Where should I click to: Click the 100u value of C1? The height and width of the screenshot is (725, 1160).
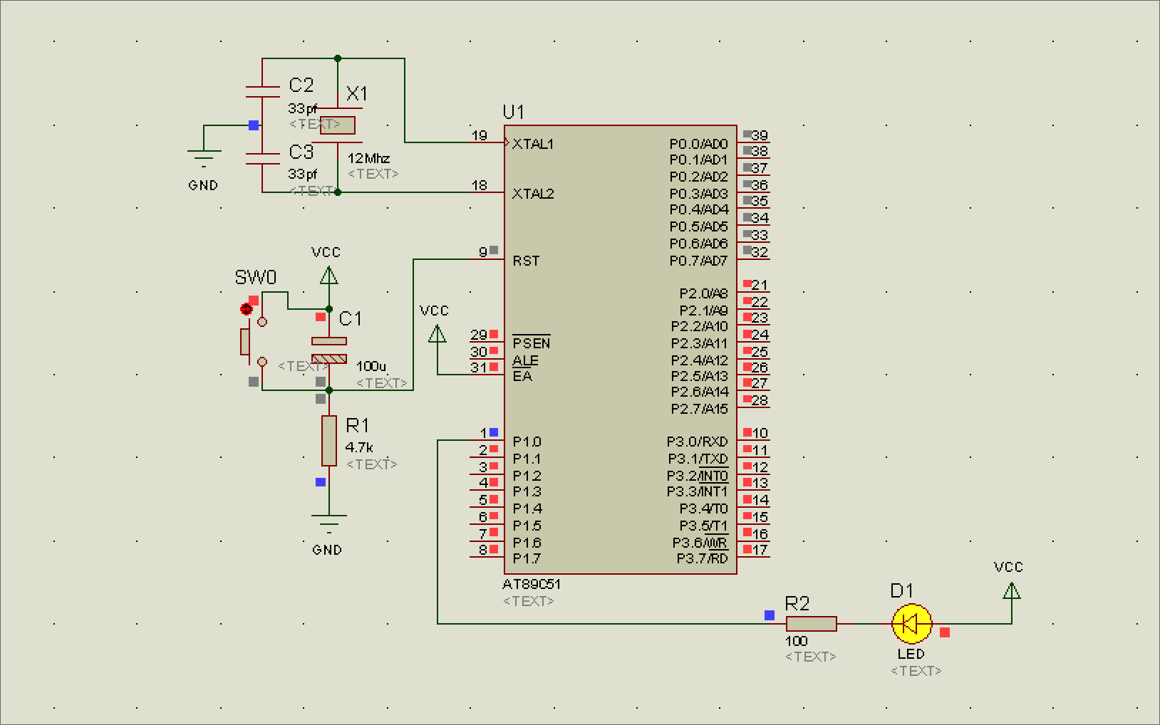(x=371, y=366)
